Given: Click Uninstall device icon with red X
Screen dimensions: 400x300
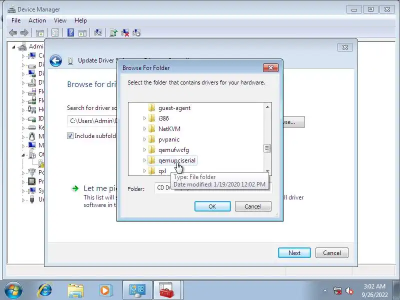Looking at the screenshot, I should [x=125, y=32].
